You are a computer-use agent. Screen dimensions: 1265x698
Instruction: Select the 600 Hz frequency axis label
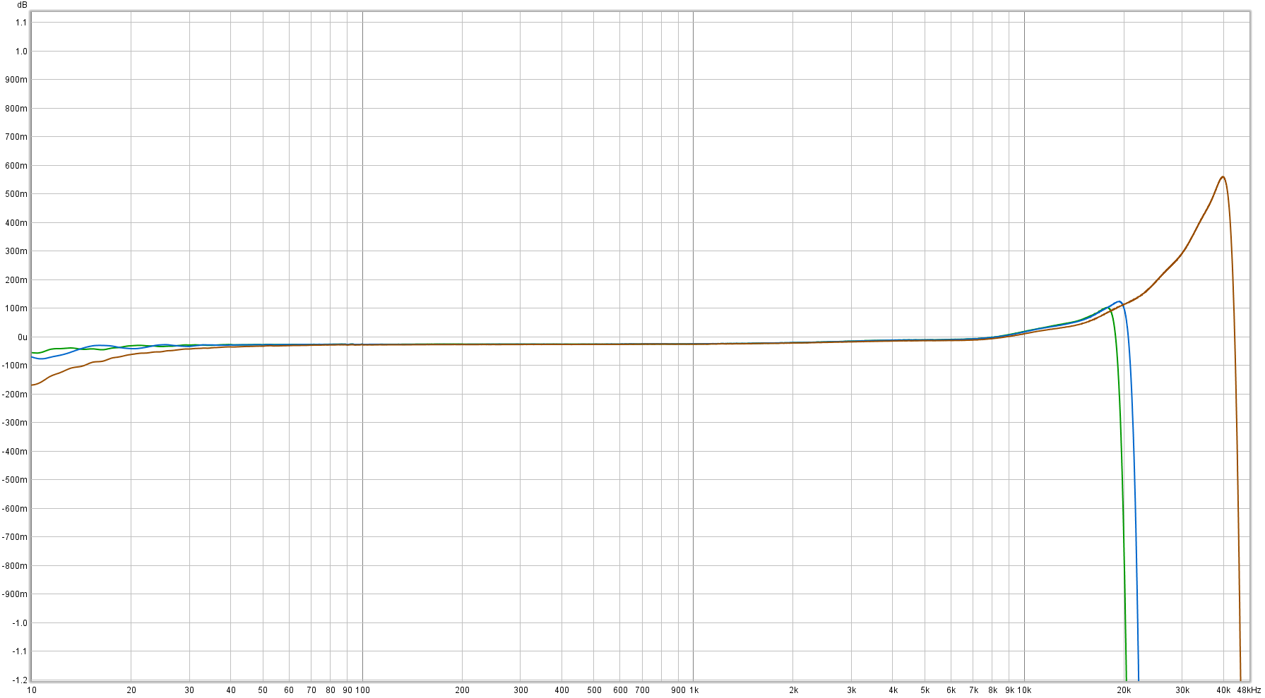(620, 690)
